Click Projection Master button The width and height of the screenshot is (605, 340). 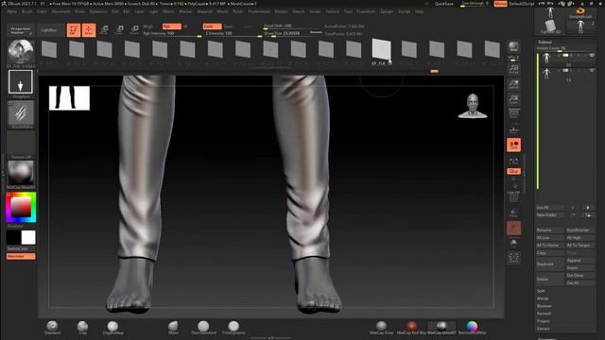tap(21, 30)
